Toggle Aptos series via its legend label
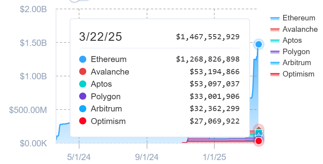This screenshot has height=164, width=323. click(292, 40)
